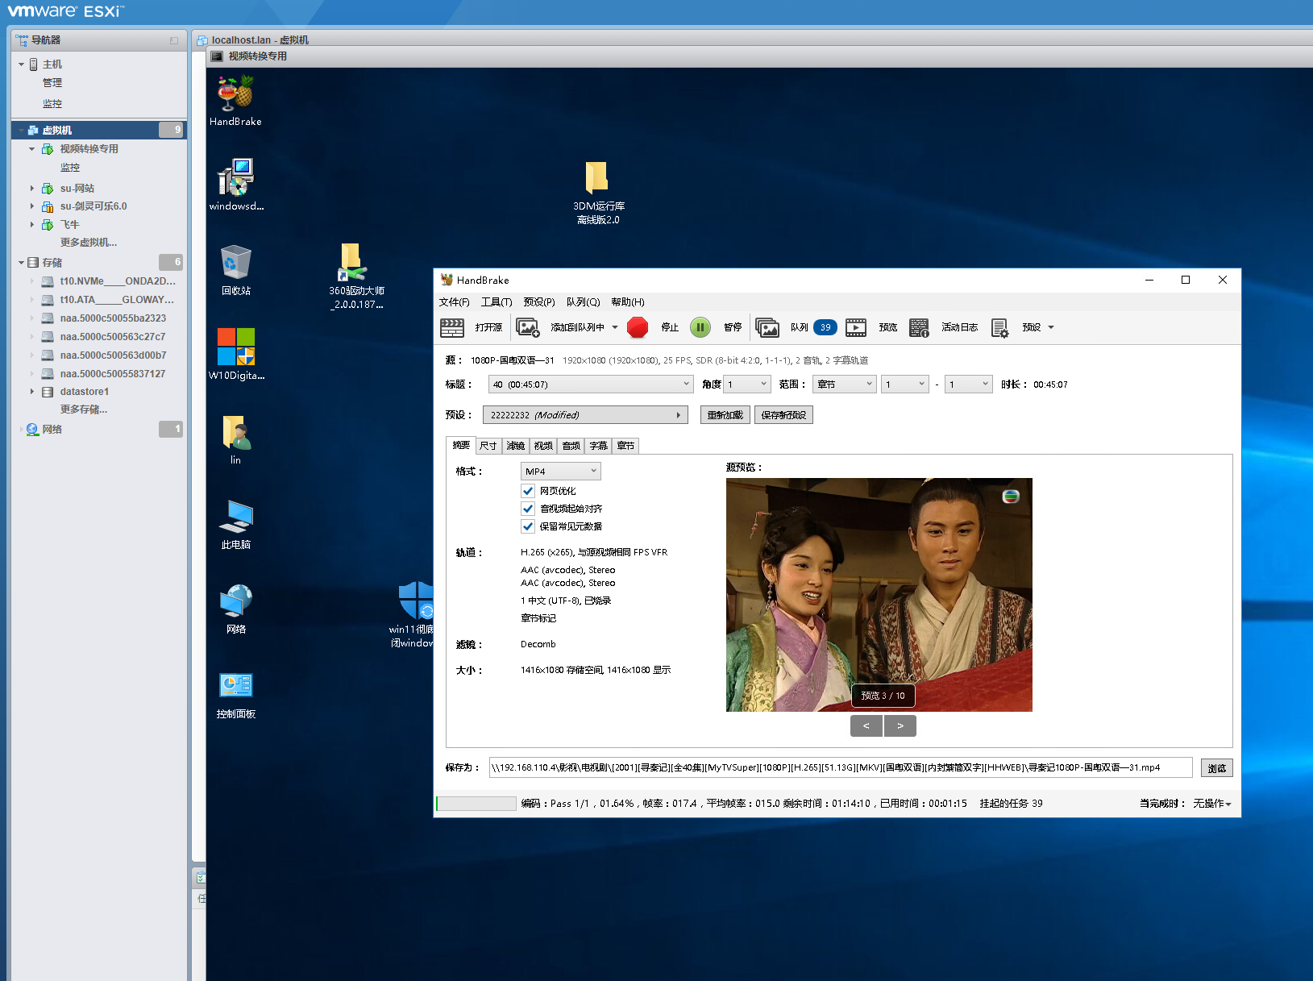The image size is (1313, 981).
Task: Select the 管理 item under 主机
Action: coord(52,83)
